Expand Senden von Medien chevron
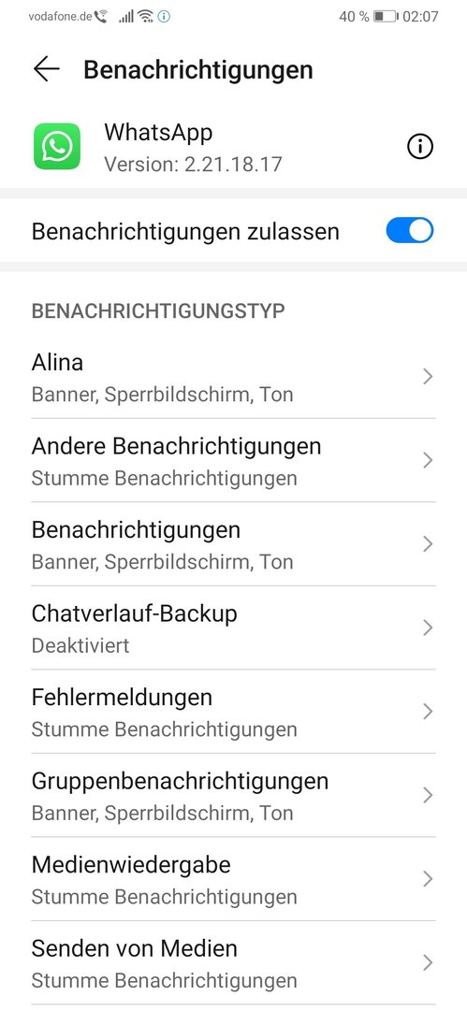This screenshot has height=1010, width=467. click(x=427, y=963)
